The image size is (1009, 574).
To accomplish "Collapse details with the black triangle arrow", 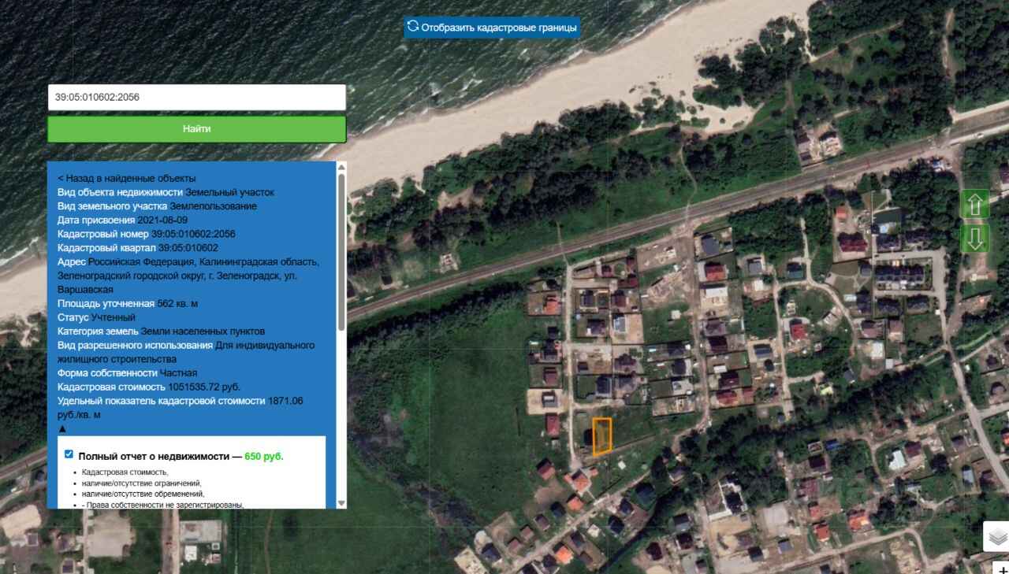I will pyautogui.click(x=62, y=429).
